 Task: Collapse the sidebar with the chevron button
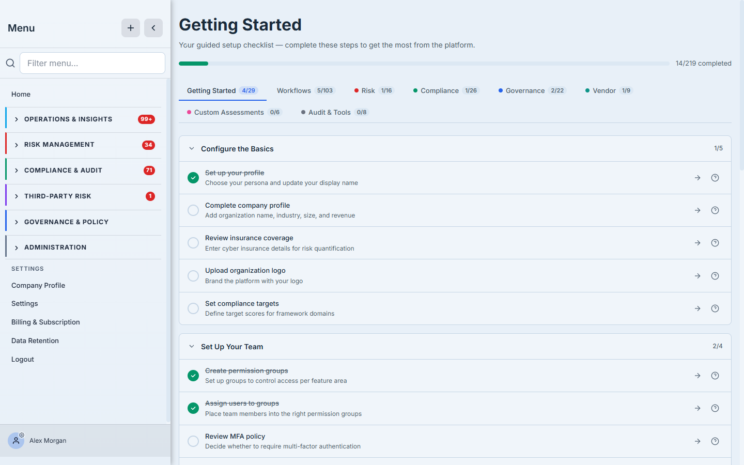click(153, 28)
